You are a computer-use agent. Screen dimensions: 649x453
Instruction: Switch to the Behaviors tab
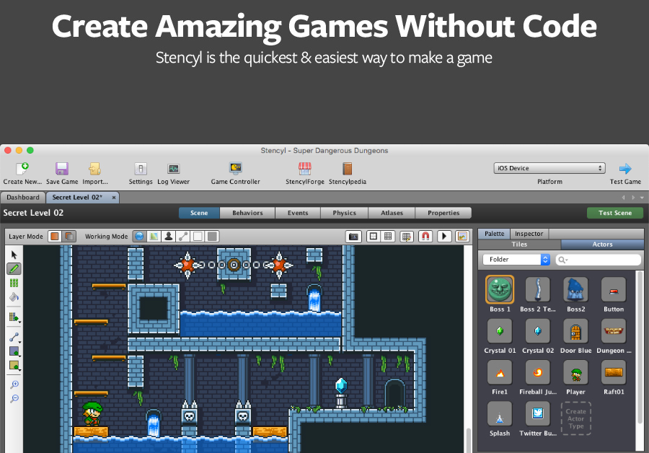tap(247, 213)
